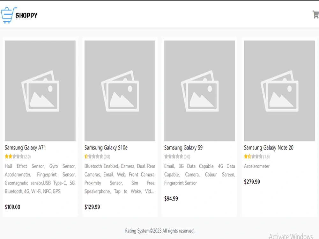Click the (0.8) rating value
319x239 pixels.
coord(107,157)
